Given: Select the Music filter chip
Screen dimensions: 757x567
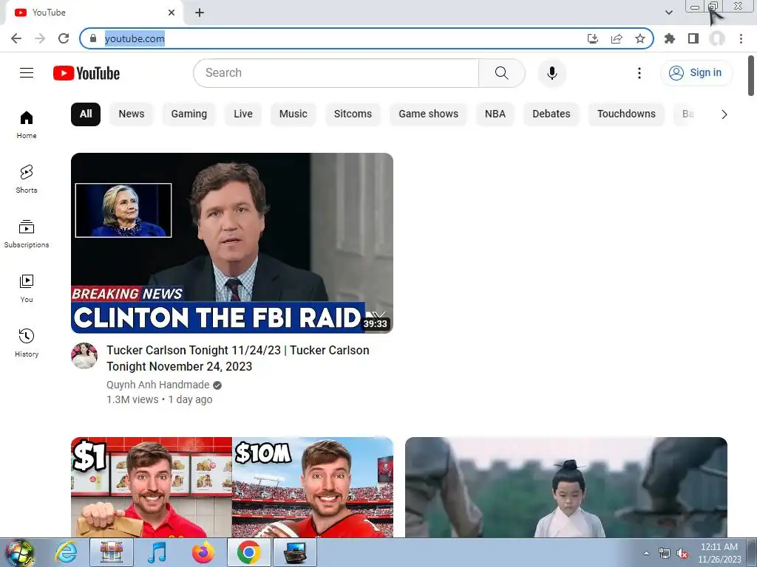Looking at the screenshot, I should (x=293, y=114).
